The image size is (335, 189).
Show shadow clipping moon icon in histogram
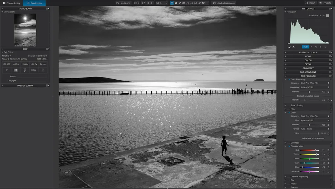point(289,47)
